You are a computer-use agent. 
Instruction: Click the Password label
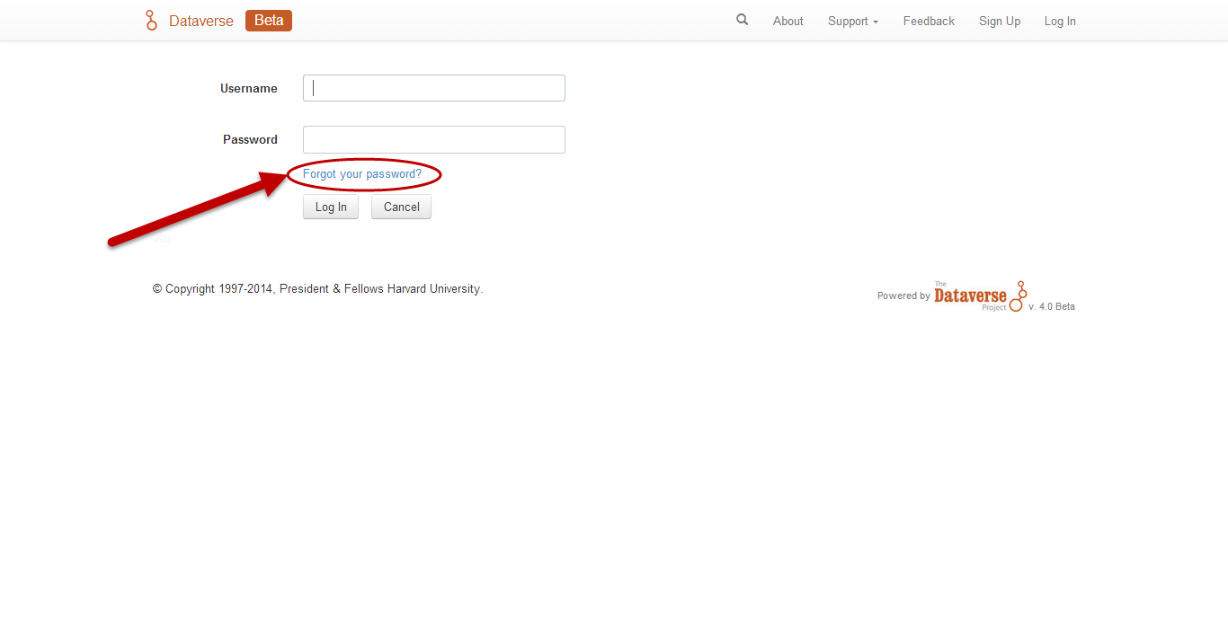[250, 139]
